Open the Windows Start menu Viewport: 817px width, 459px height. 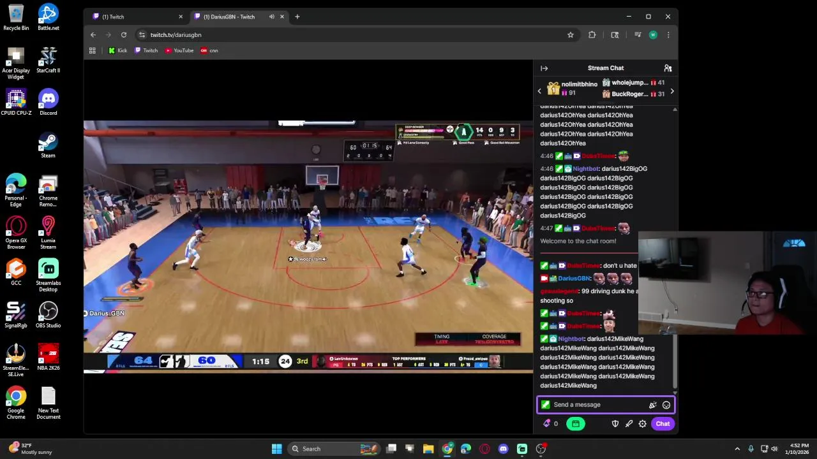(x=277, y=449)
